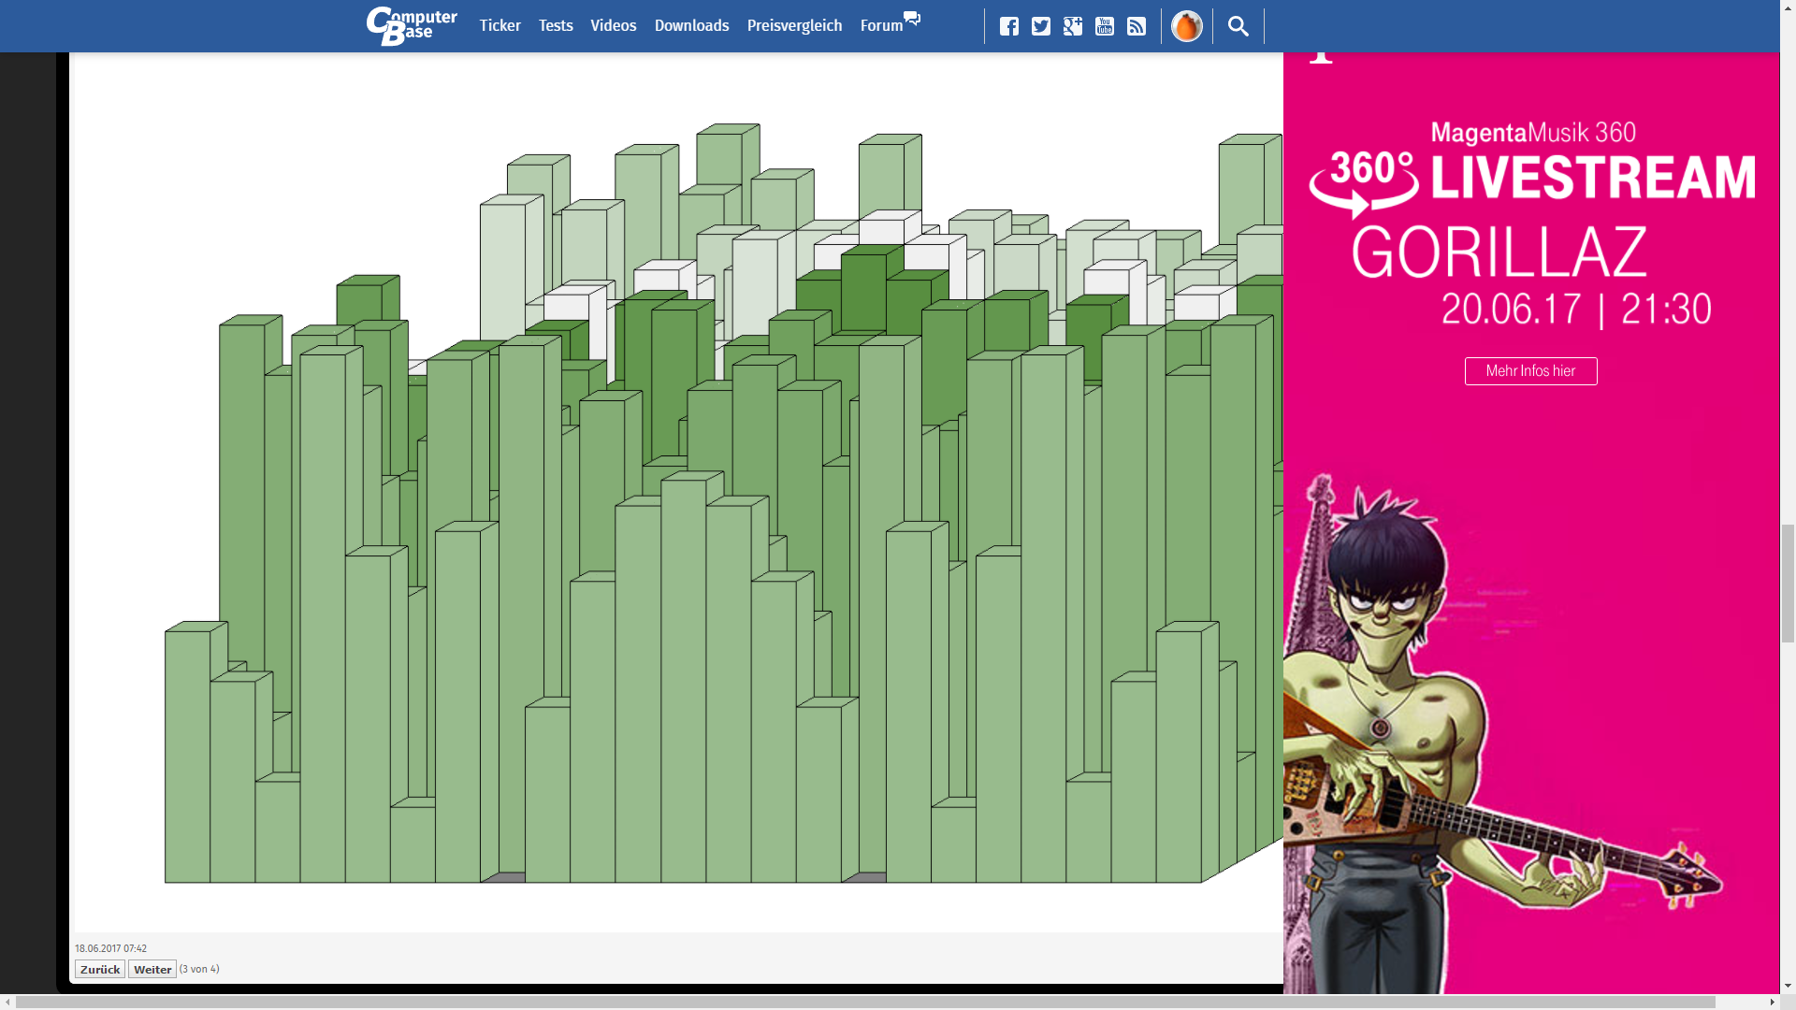Click the ComputerBase logo

pyautogui.click(x=412, y=26)
